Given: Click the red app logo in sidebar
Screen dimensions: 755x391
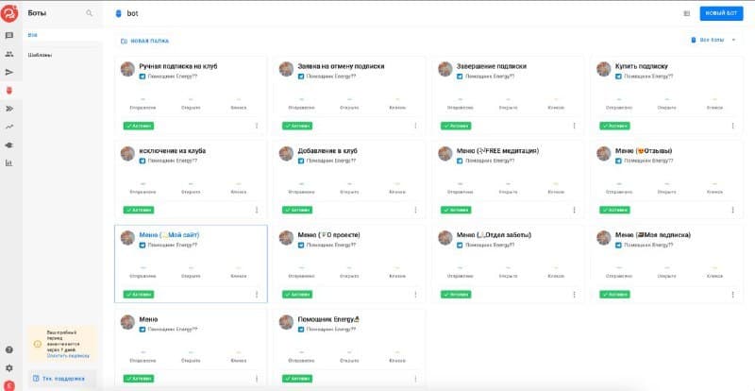Looking at the screenshot, I should click(9, 13).
